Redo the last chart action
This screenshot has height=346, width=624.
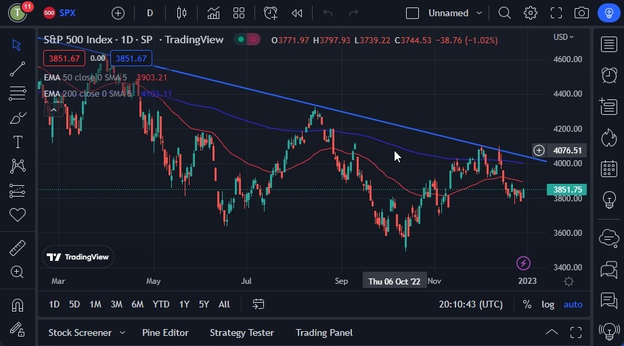[353, 13]
